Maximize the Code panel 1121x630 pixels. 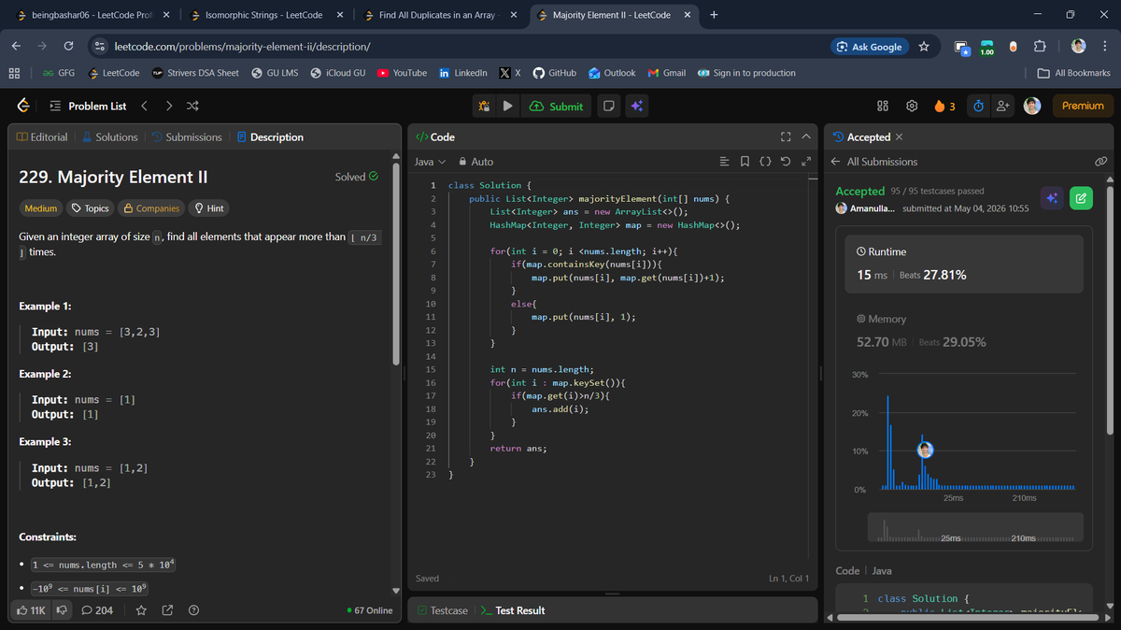786,137
